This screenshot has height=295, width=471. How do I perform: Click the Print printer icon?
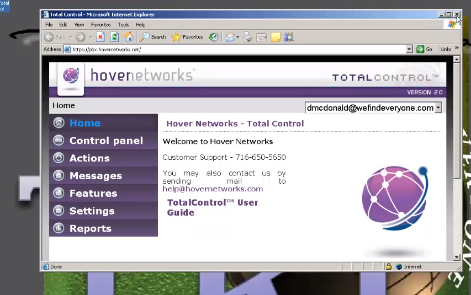(247, 37)
